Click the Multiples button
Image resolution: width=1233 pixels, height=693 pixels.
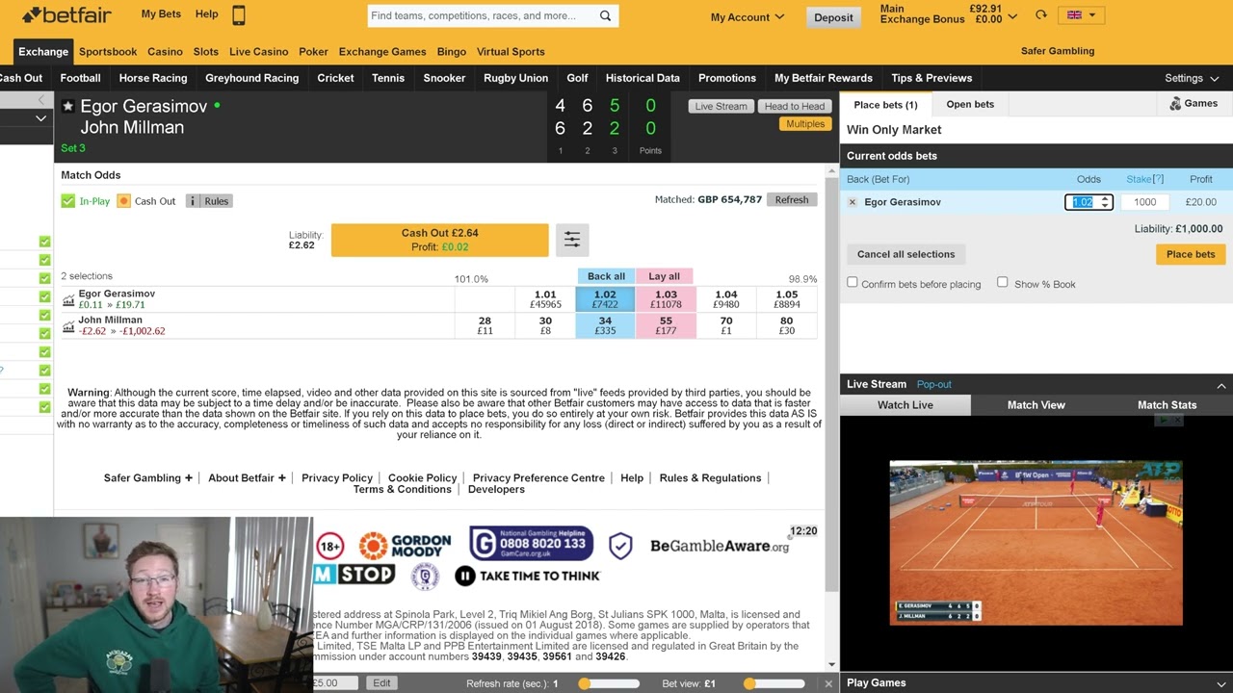click(x=805, y=124)
